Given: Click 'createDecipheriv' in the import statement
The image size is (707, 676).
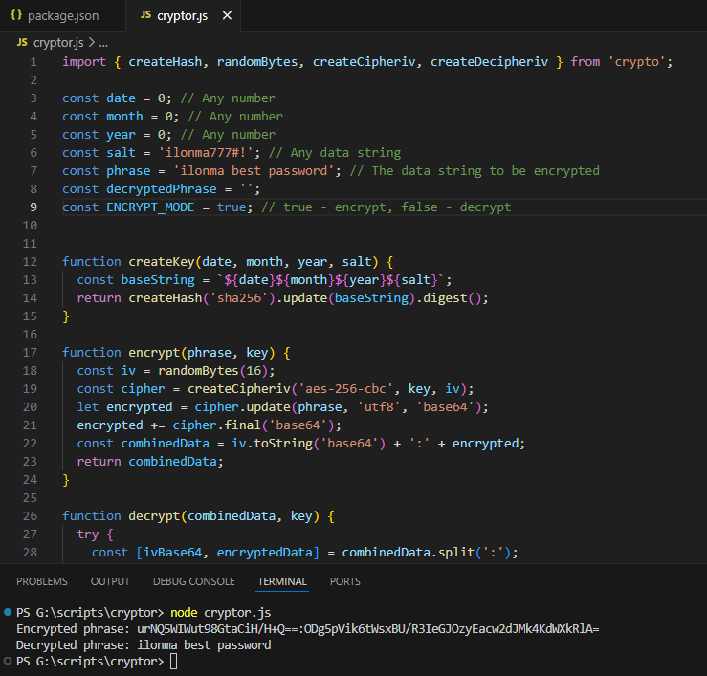Looking at the screenshot, I should click(489, 62).
